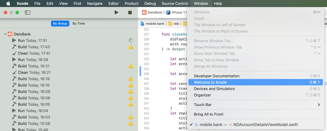The width and height of the screenshot is (327, 131).
Task: Select the Run Today, 16:04 report
Action: 69,111
